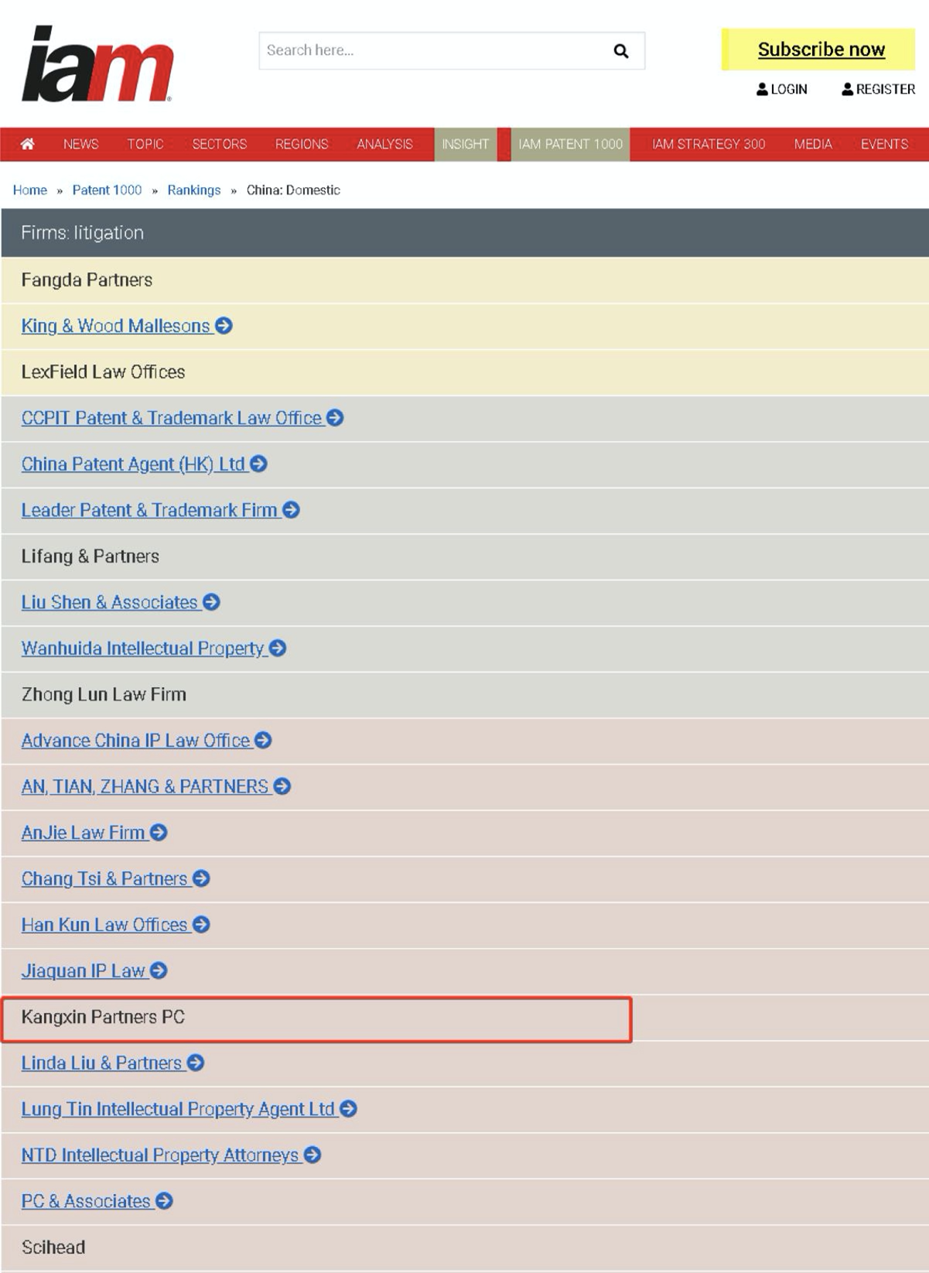The image size is (929, 1273).
Task: Open Linda Liu & Partners link
Action: coord(101,1063)
